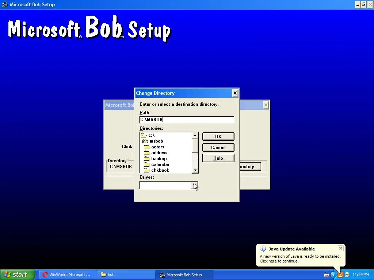Select the calendar folder

pyautogui.click(x=160, y=164)
